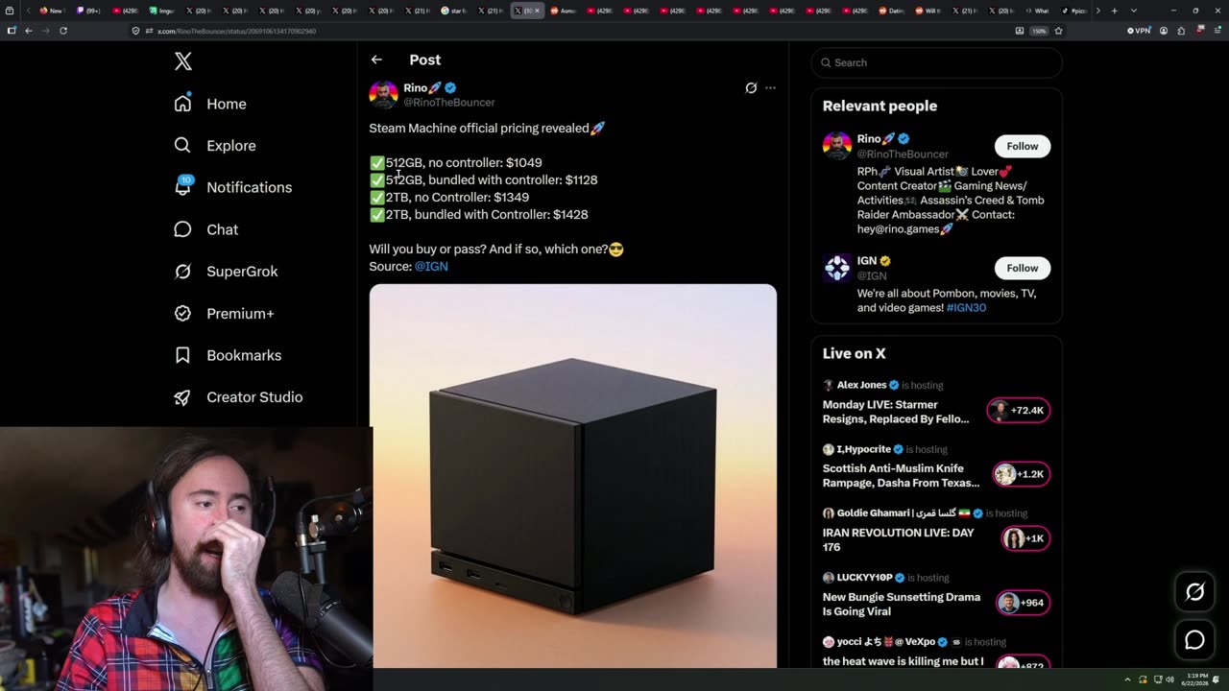Join the Alex Jones live broadcast
Viewport: 1229px width, 691px height.
[1019, 410]
